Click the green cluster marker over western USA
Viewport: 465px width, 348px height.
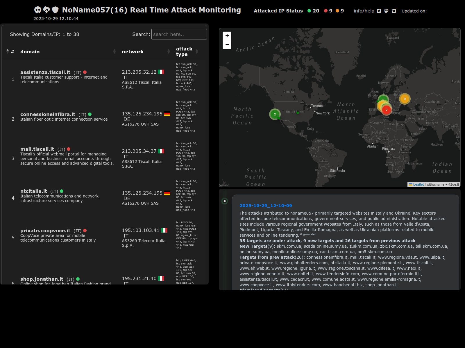(275, 114)
